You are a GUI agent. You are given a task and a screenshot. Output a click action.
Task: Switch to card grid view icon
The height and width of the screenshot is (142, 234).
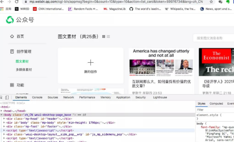point(104,36)
